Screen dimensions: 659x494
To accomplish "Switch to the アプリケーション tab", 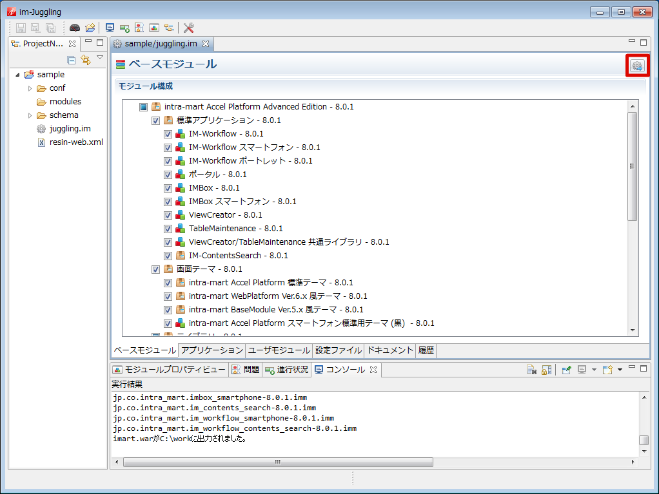I will [x=211, y=350].
